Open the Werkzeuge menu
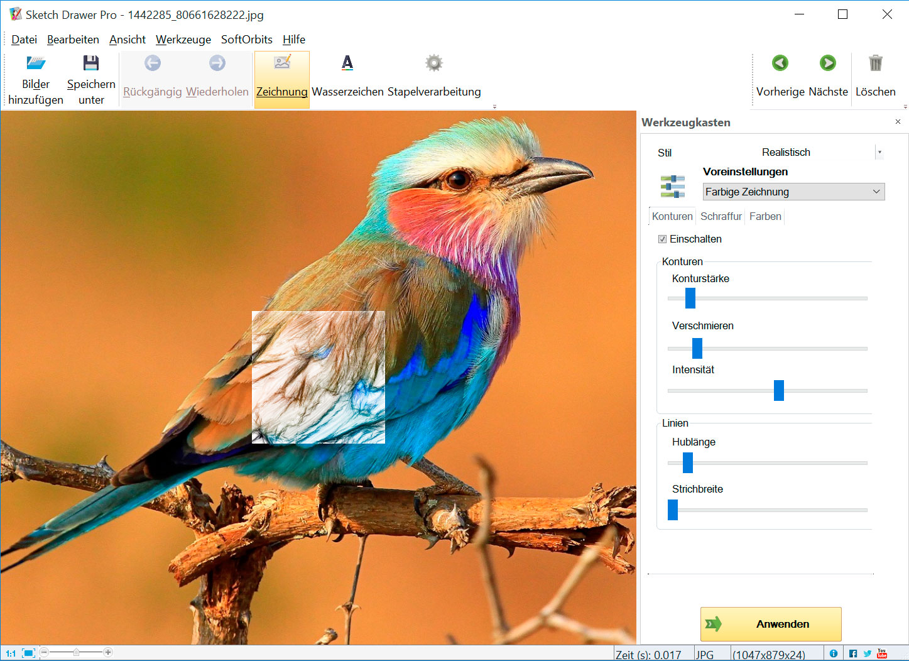This screenshot has width=909, height=661. tap(183, 40)
